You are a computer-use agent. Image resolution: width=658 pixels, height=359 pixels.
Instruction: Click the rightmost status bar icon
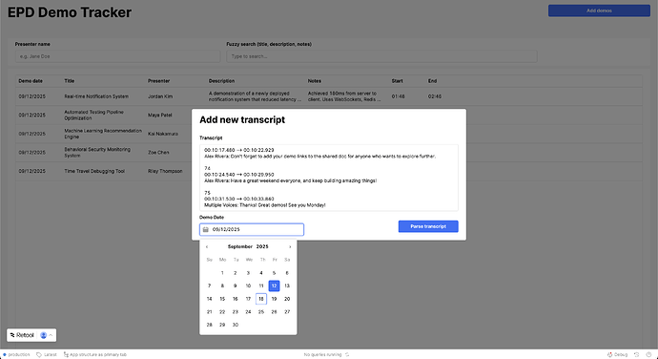pos(648,355)
